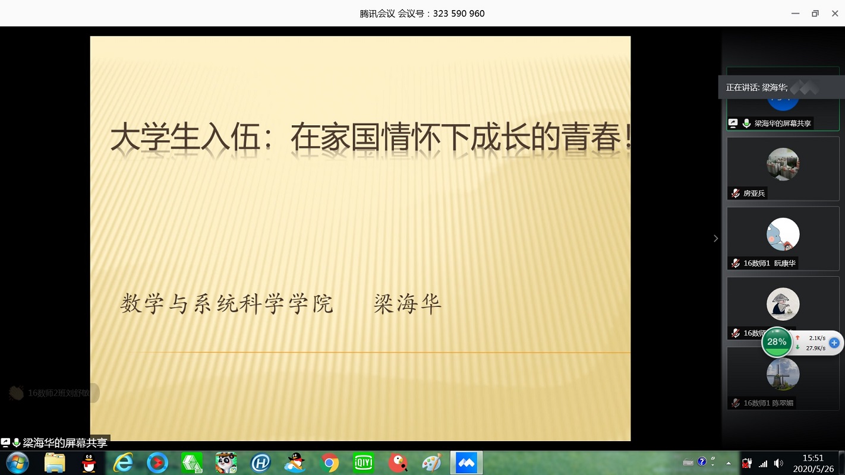The width and height of the screenshot is (845, 475).
Task: Click 陈翠媚's muted microphone icon
Action: tap(736, 403)
